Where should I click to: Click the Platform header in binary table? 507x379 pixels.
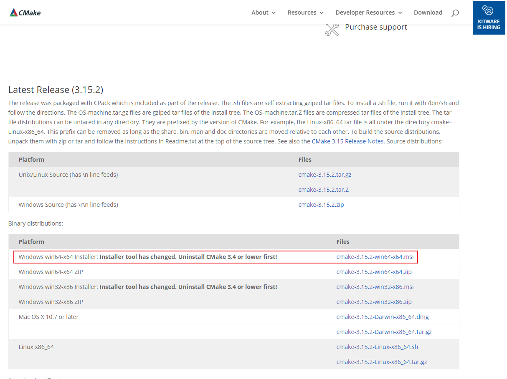click(31, 242)
